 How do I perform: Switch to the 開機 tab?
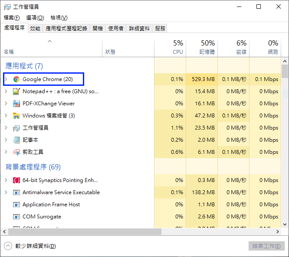click(98, 28)
